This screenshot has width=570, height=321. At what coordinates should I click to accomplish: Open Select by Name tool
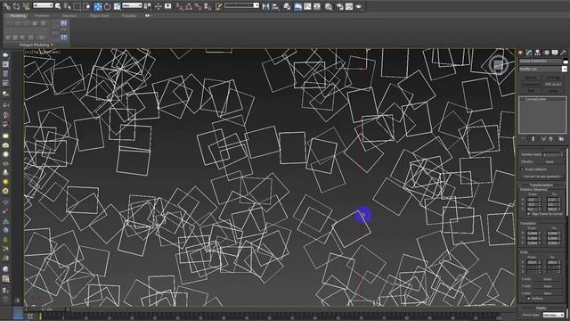point(68,6)
